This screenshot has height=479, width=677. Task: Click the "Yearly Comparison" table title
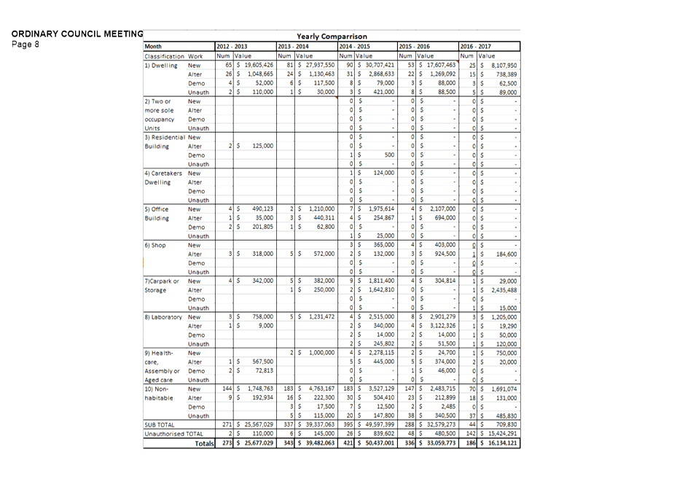tap(332, 36)
